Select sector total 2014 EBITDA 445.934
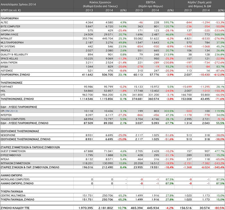The image size is (225, 210). (153, 208)
